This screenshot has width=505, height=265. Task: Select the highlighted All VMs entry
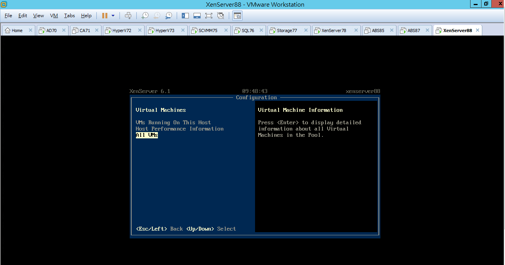coord(147,135)
